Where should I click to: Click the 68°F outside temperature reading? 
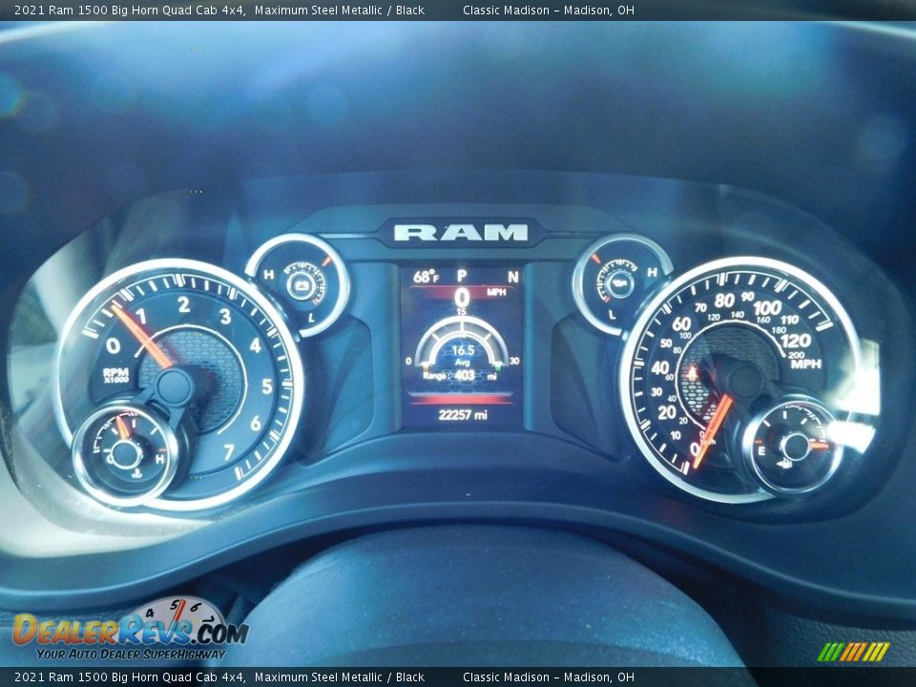[x=426, y=277]
